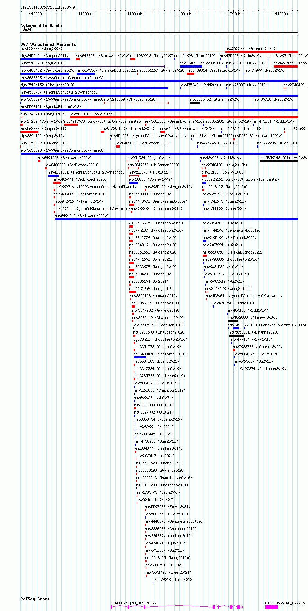The height and width of the screenshot is (611, 308).
Task: Open esv1785705 (Levy2007) variant label
Action: click(158, 493)
